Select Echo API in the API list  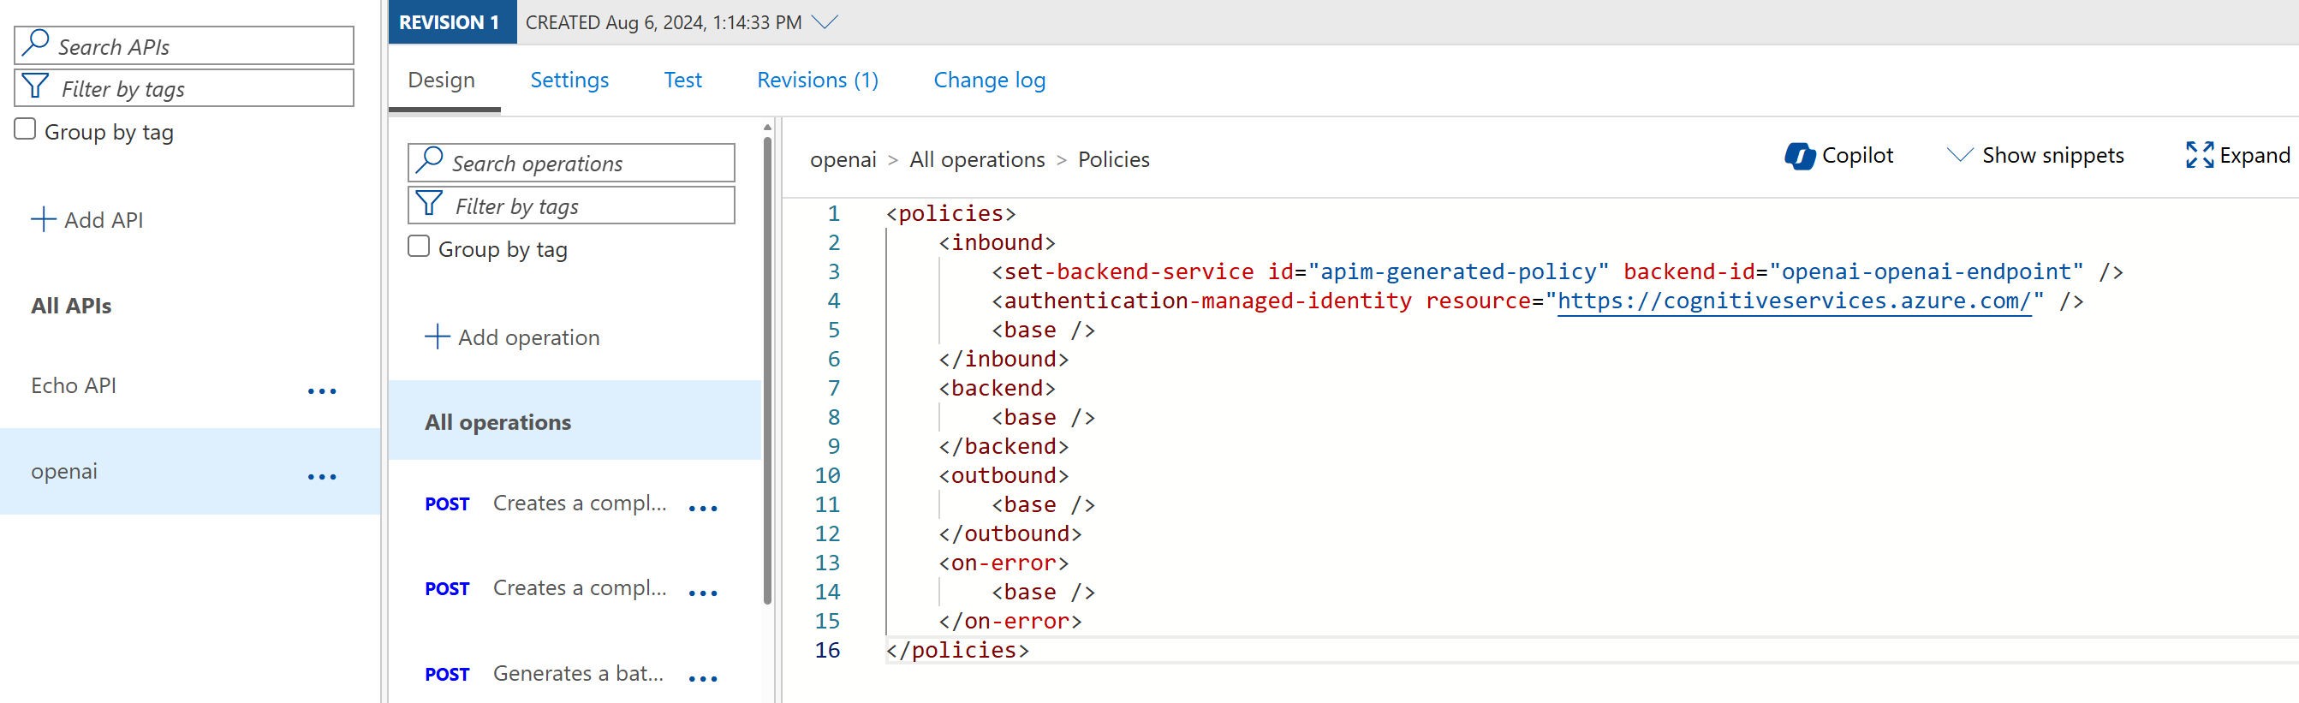click(x=190, y=385)
